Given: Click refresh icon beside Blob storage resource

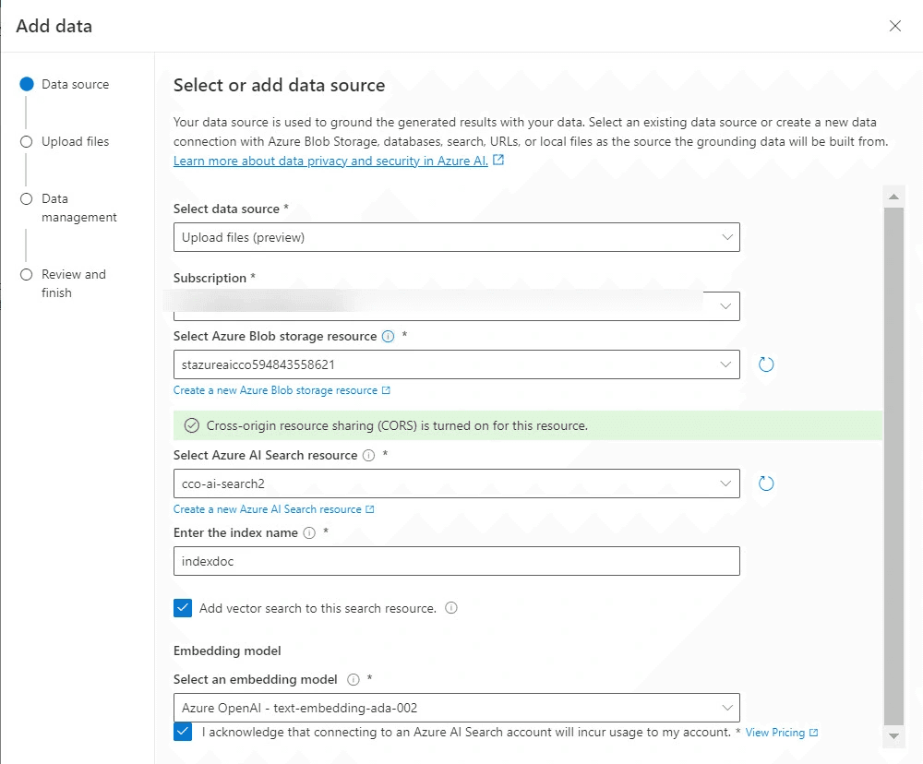Looking at the screenshot, I should click(765, 364).
